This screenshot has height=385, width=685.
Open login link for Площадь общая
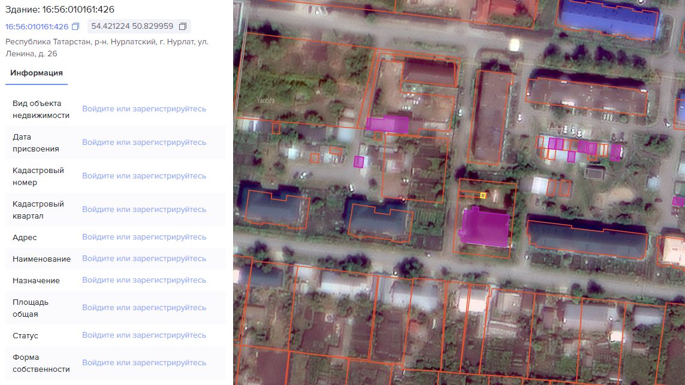click(144, 308)
